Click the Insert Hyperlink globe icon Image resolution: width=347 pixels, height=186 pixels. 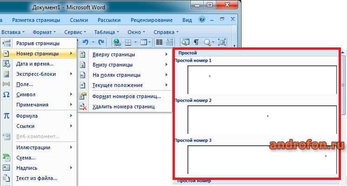coord(117,42)
